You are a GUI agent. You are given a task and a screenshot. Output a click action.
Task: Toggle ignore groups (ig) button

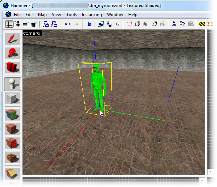pos(118,24)
